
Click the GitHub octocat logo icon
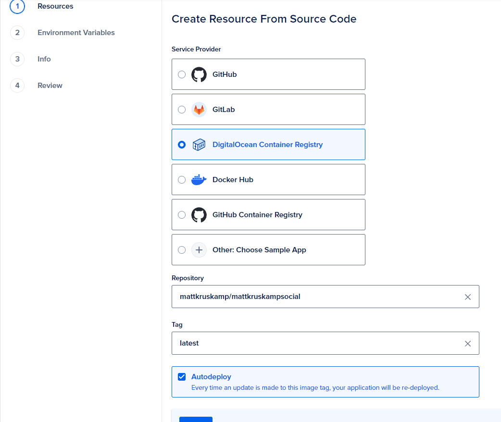pyautogui.click(x=199, y=74)
